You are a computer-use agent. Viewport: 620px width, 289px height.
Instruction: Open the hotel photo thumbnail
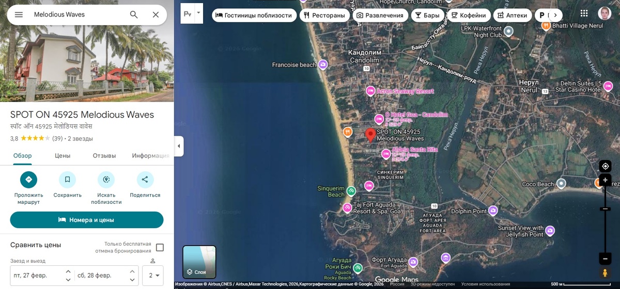click(87, 51)
